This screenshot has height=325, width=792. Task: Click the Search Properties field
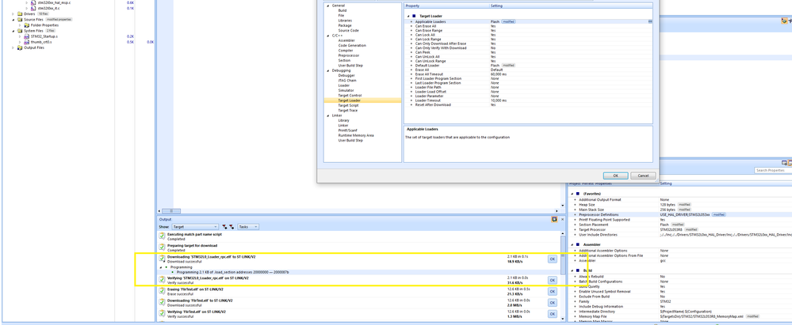point(773,170)
